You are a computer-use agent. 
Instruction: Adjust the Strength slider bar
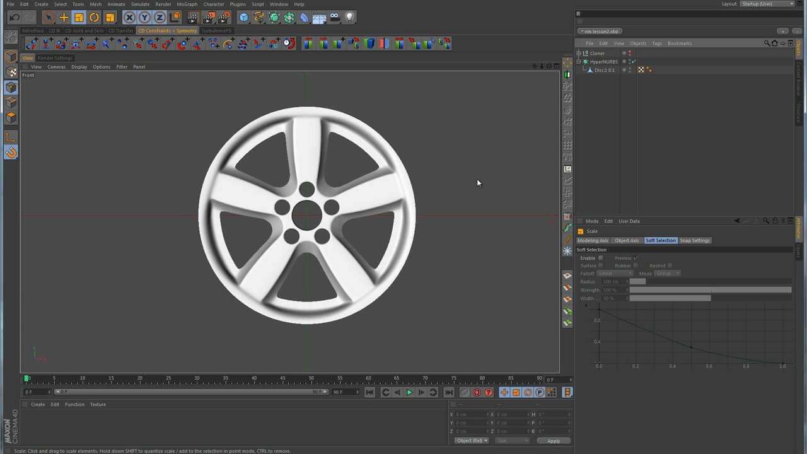[710, 290]
